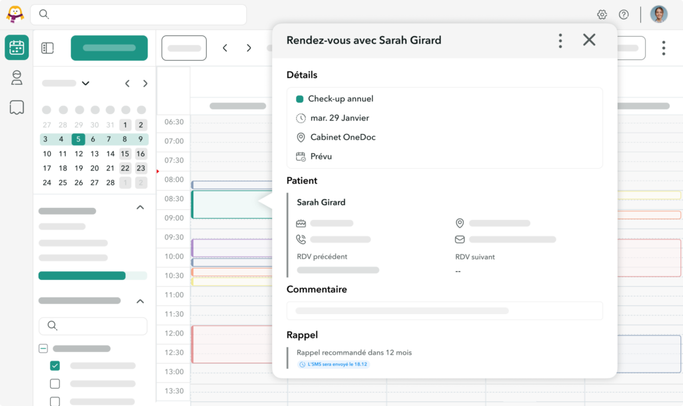
Task: Toggle the split panel layout view
Action: click(x=46, y=47)
